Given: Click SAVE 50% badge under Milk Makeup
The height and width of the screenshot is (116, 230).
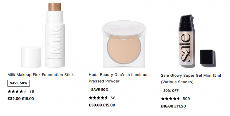Looking at the screenshot, I should tap(19, 83).
